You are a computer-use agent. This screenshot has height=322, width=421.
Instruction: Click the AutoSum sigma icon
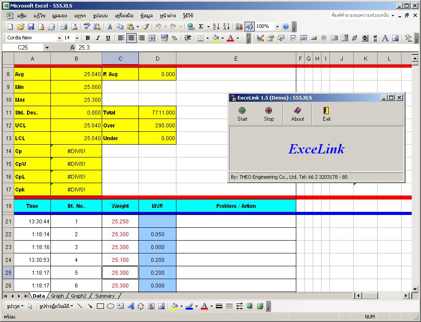click(201, 27)
